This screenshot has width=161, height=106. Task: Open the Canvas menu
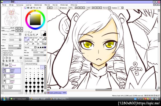[20, 5]
